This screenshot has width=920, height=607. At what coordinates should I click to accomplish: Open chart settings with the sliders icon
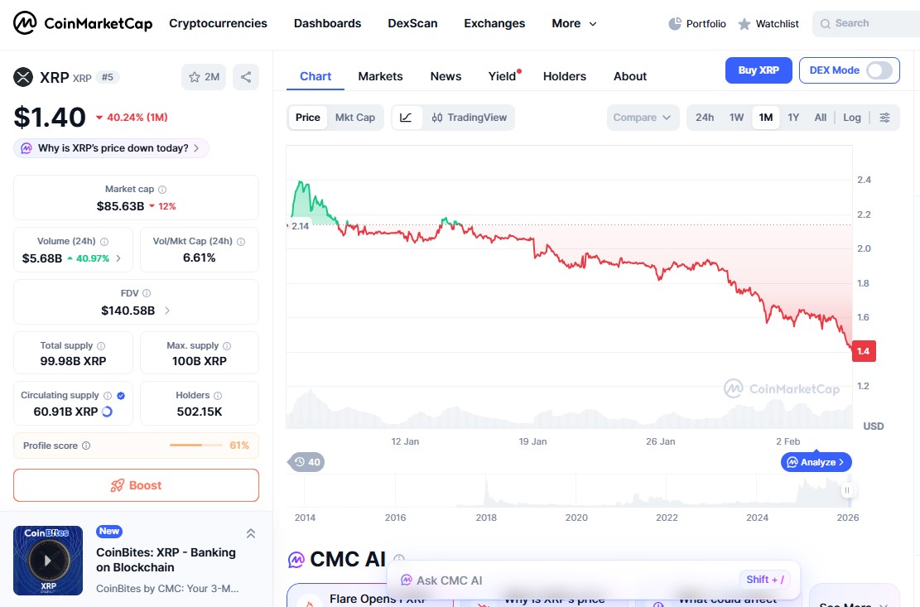(884, 118)
